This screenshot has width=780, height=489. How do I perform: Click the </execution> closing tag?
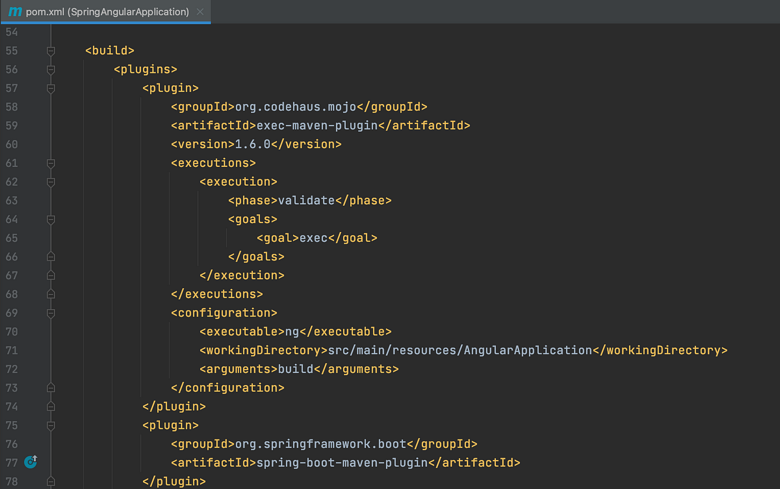click(242, 275)
